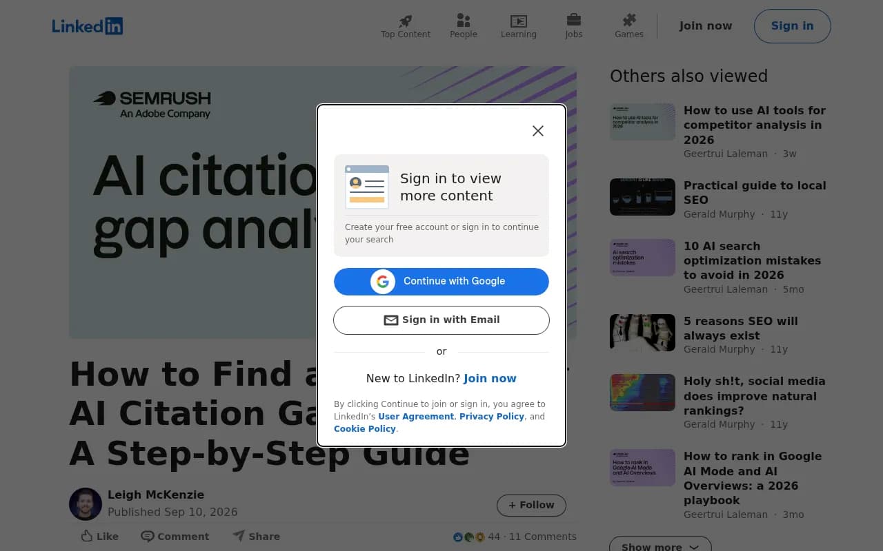Open thumbnail for social media rankings article
Image resolution: width=883 pixels, height=551 pixels.
pyautogui.click(x=642, y=393)
